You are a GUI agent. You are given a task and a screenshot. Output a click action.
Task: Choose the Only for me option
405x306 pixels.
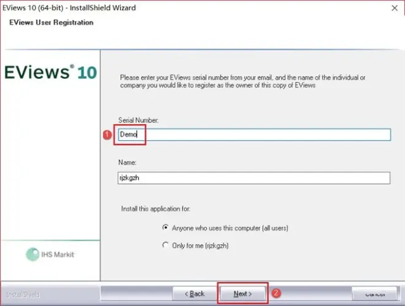[x=164, y=245]
